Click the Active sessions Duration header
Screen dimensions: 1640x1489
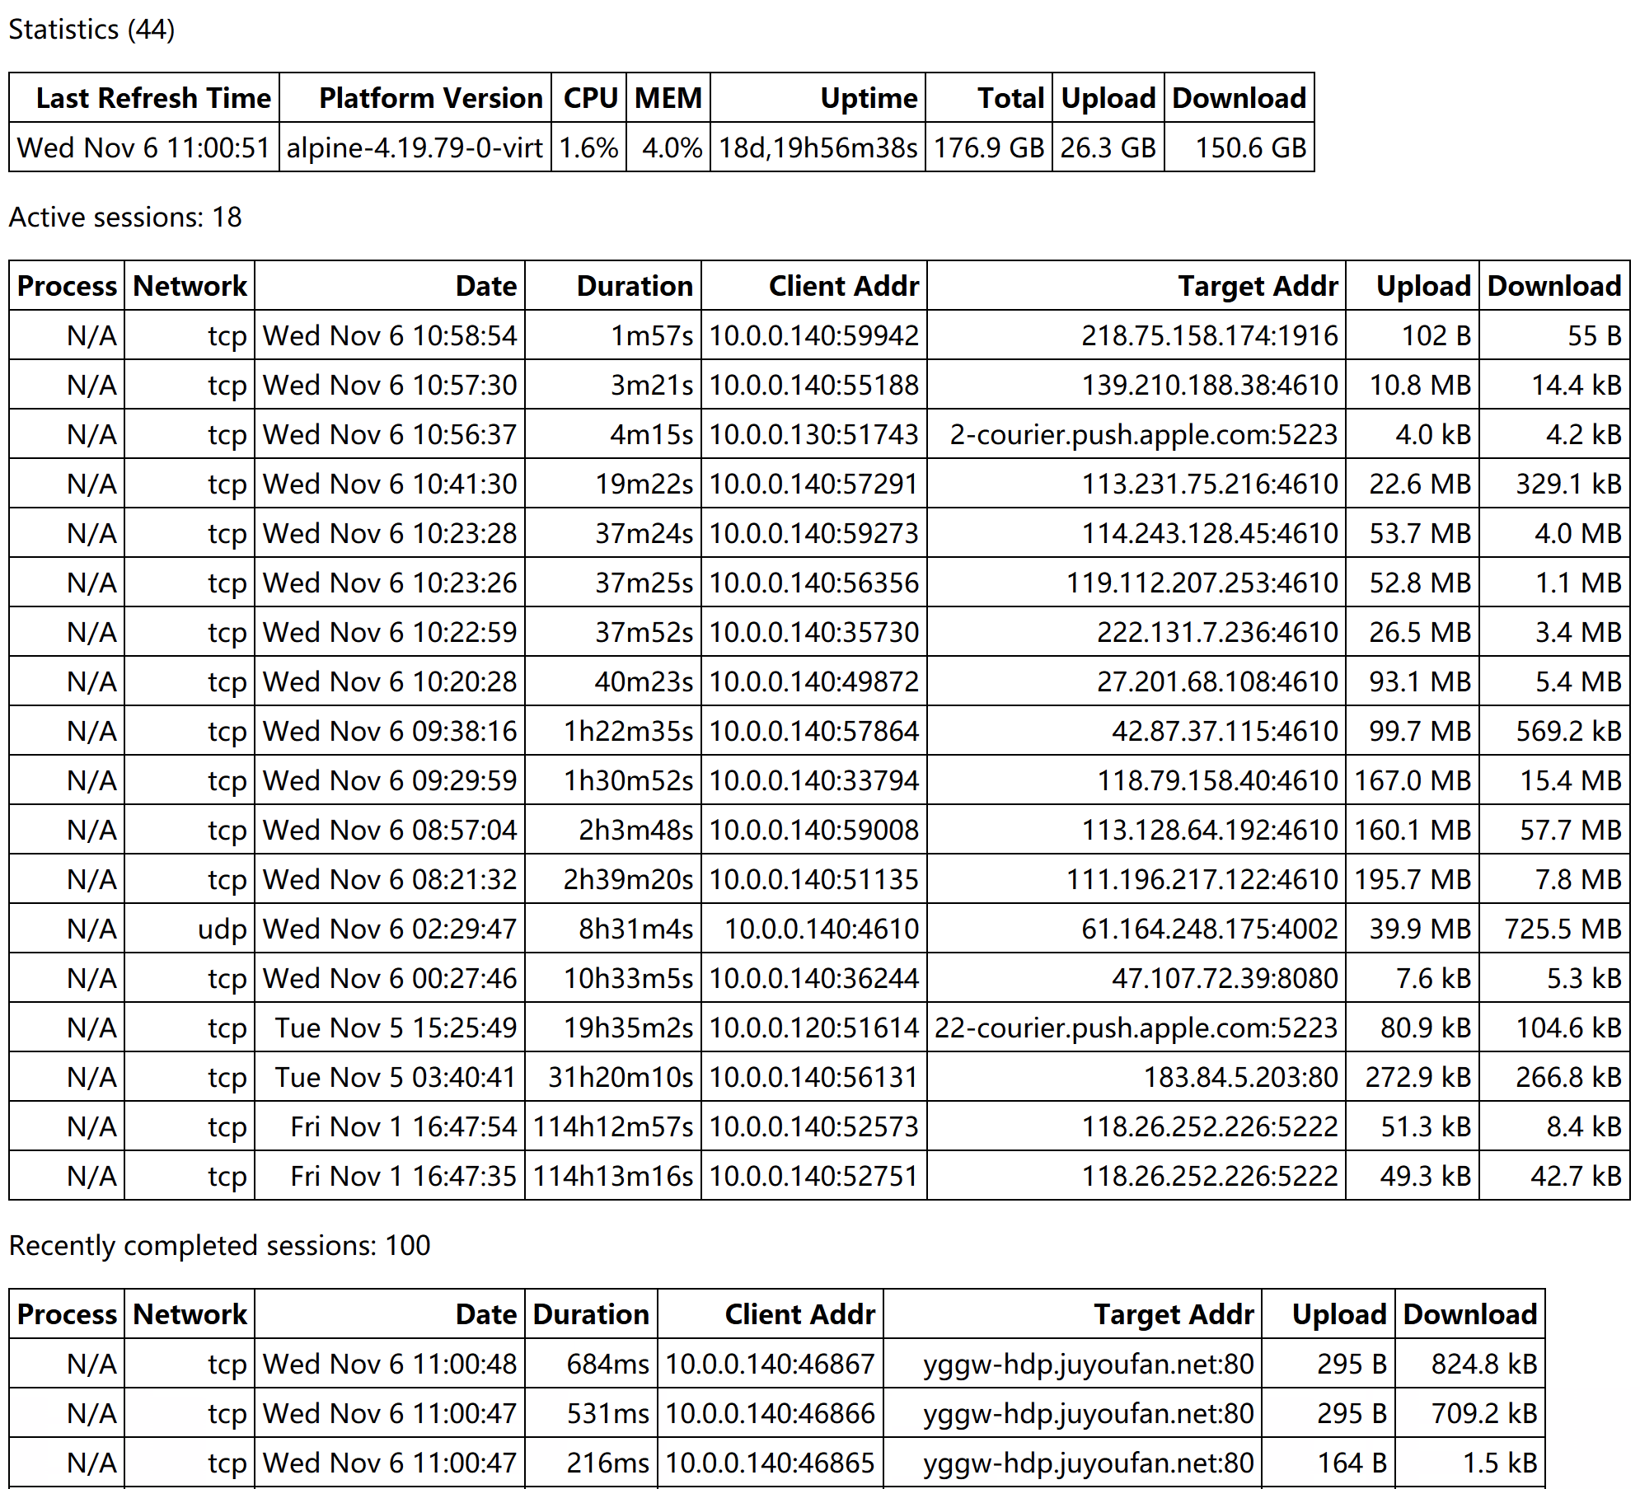pyautogui.click(x=634, y=286)
